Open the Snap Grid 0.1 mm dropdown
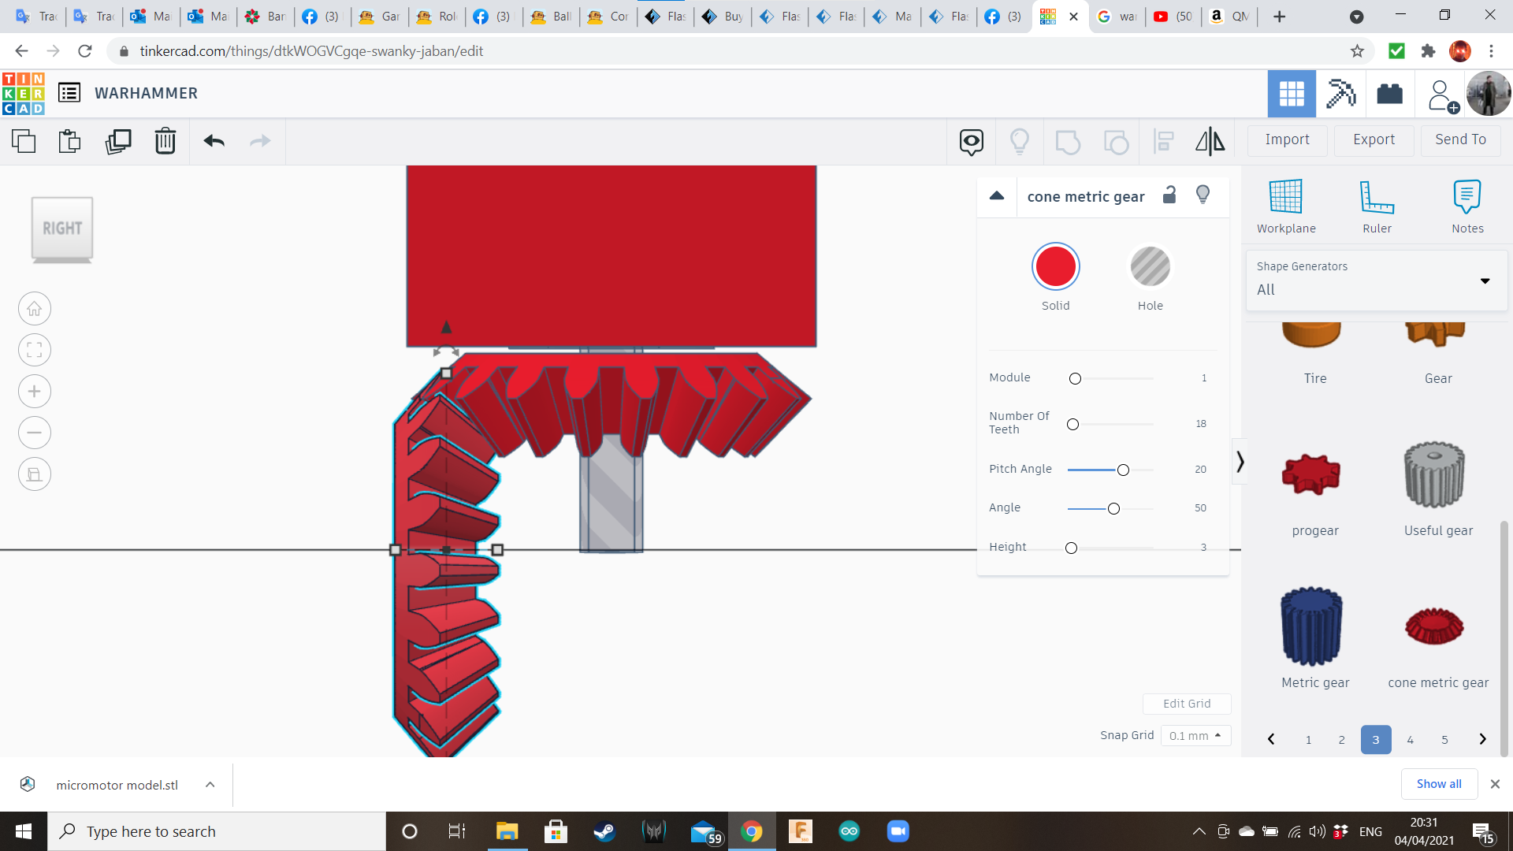 tap(1195, 735)
